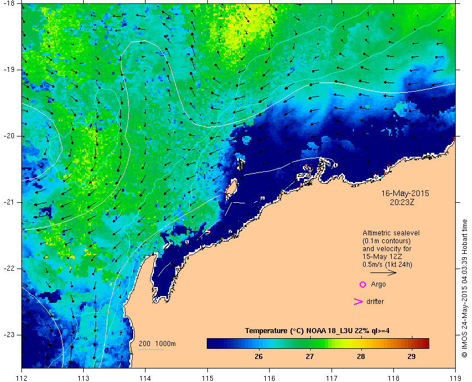Click the latitude label -21
Viewport: 472px width, 382px height.
(9, 202)
